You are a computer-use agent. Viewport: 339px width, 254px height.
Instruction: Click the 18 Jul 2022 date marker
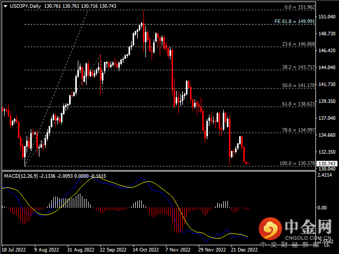(x=14, y=250)
